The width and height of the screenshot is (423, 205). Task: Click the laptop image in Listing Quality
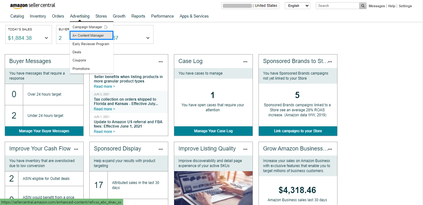[213, 188]
